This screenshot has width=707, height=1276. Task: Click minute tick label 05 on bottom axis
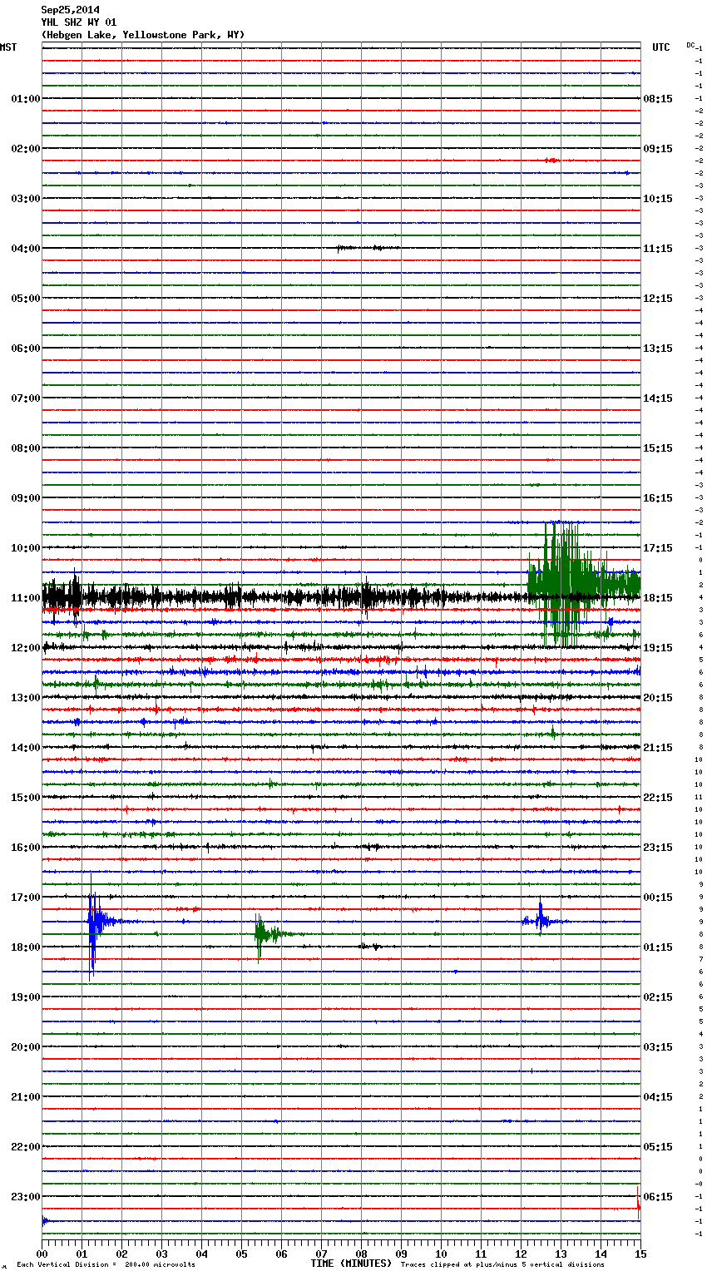pos(242,1254)
